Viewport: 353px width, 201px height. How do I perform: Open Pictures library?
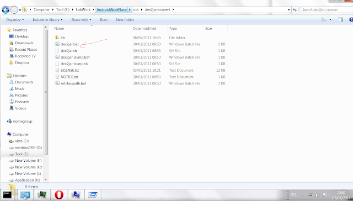pos(21,95)
